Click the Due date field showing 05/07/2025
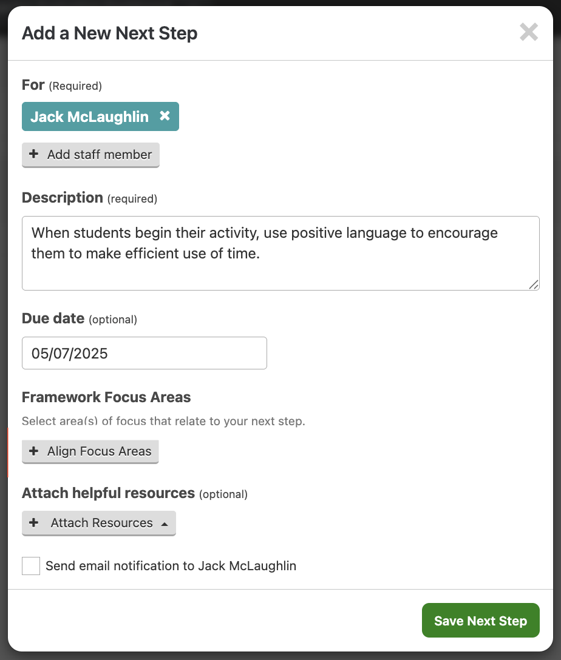This screenshot has height=660, width=561. point(144,353)
